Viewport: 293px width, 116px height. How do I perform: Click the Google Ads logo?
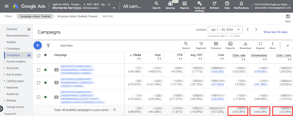pos(29,6)
